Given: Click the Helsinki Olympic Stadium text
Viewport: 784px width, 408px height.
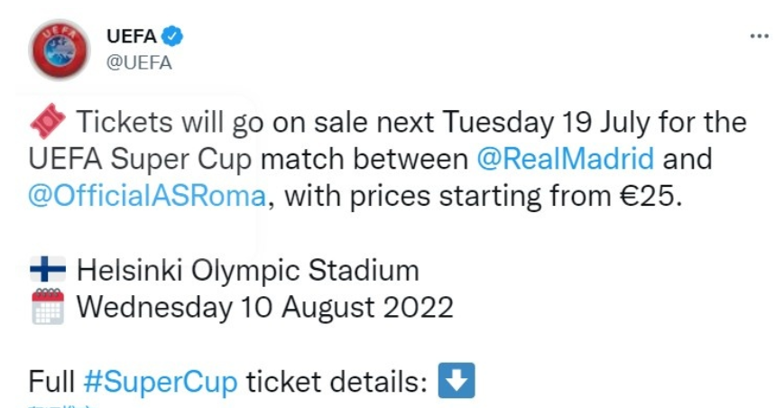Looking at the screenshot, I should click(247, 271).
